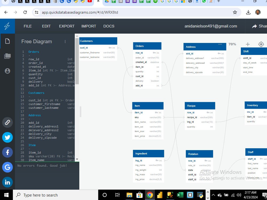This screenshot has height=200, width=267.
Task: Open the EDIT menu
Action: tap(46, 26)
